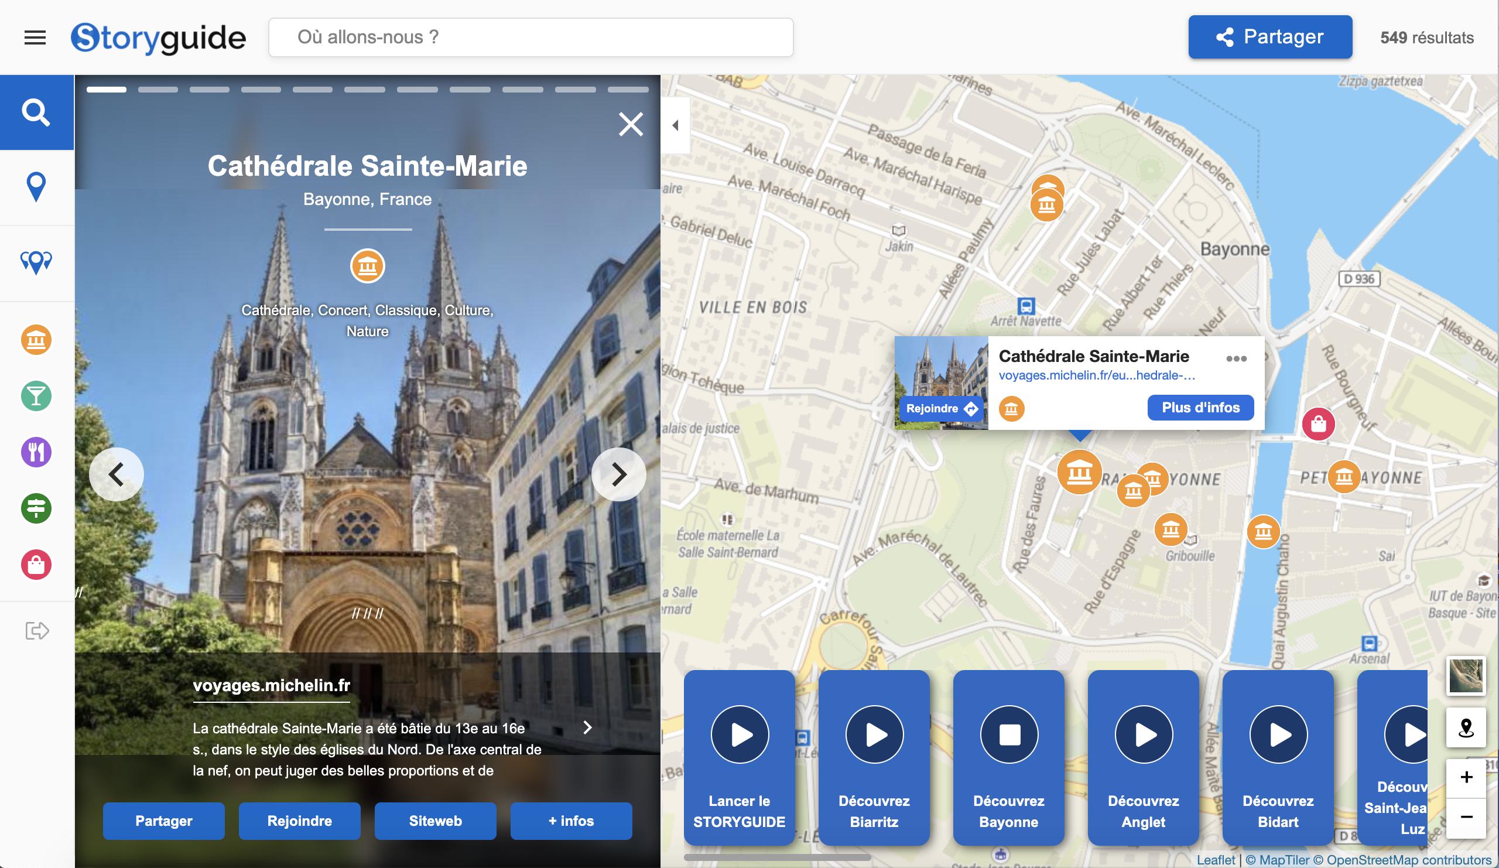Switch to satellite map layer thumbnail
Screen dimensions: 1499x868
(x=1466, y=676)
